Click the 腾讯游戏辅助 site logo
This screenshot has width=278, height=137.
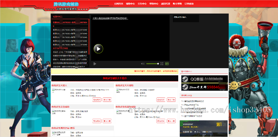66,4
